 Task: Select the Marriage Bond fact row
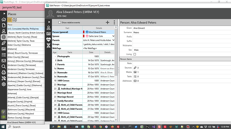pyautogui.click(x=83, y=93)
